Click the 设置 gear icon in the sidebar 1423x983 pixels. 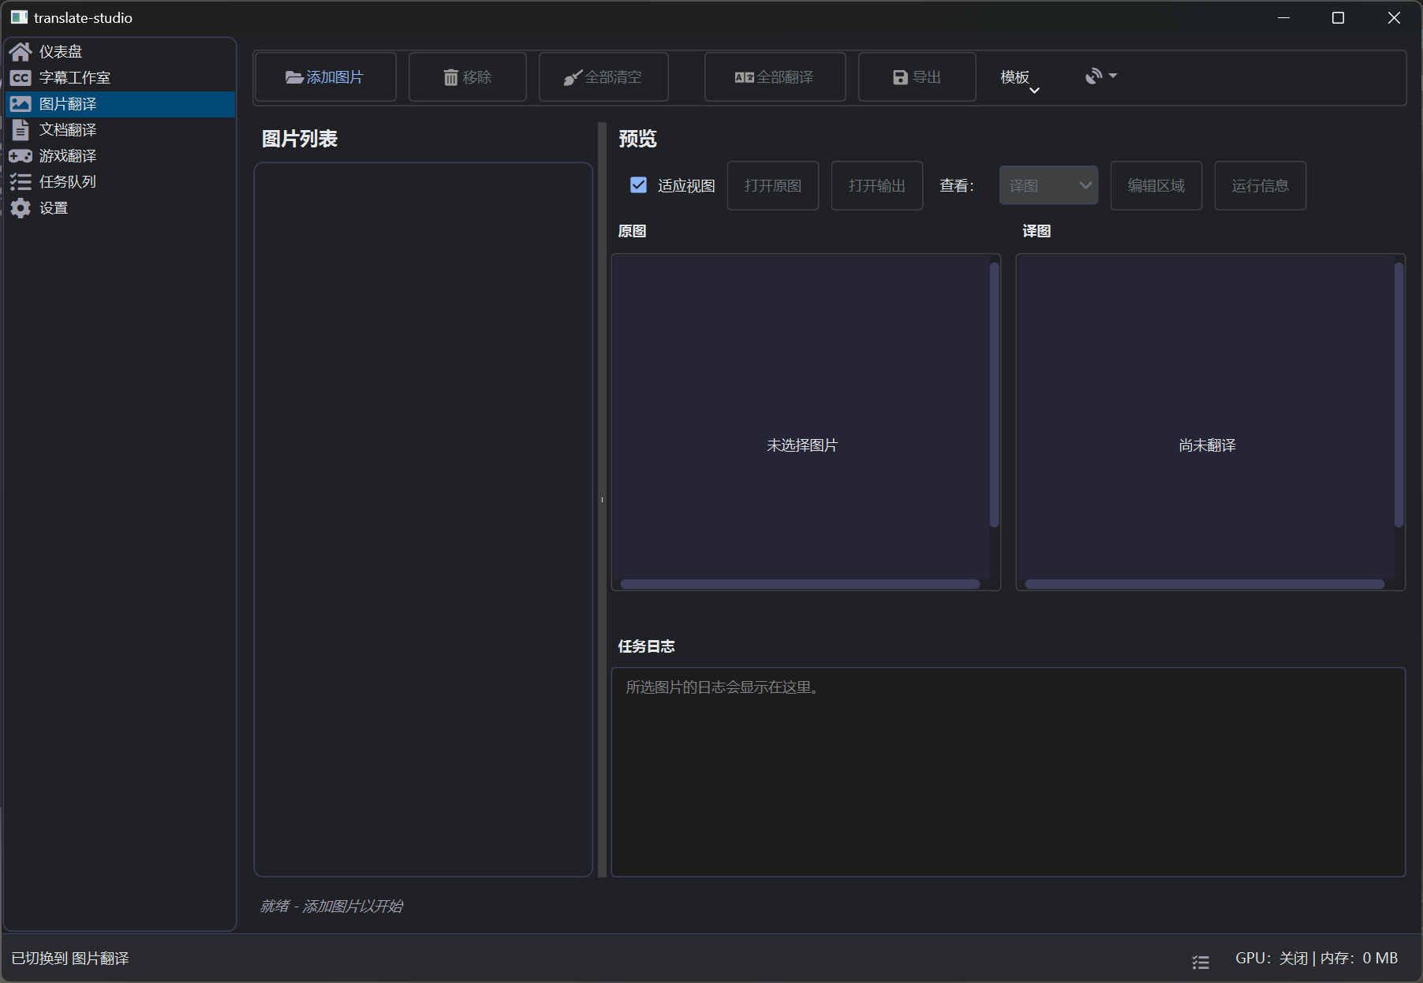point(20,208)
